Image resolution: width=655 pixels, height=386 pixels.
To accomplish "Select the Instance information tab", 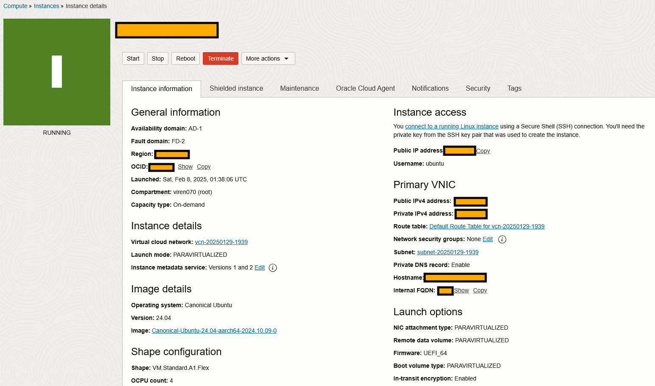I will point(162,89).
